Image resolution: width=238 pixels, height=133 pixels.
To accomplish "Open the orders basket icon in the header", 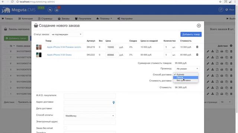I will click(57, 10).
